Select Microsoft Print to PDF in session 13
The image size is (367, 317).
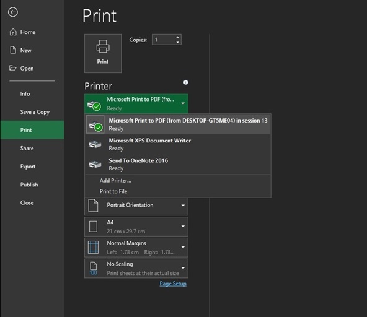click(x=178, y=124)
